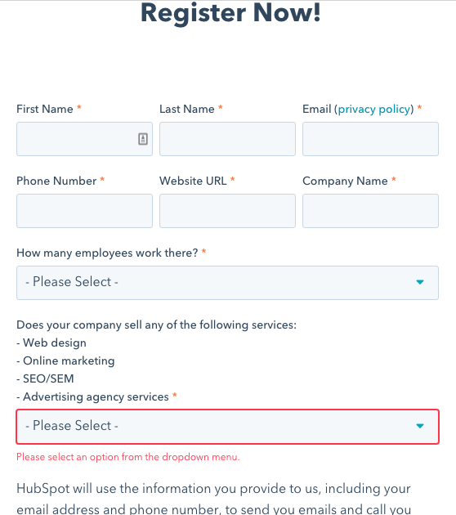Image resolution: width=456 pixels, height=515 pixels.
Task: Click the teal arrow on the red-outlined services dropdown
Action: [x=420, y=426]
